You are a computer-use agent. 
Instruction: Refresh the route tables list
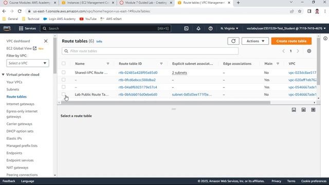[x=233, y=41]
